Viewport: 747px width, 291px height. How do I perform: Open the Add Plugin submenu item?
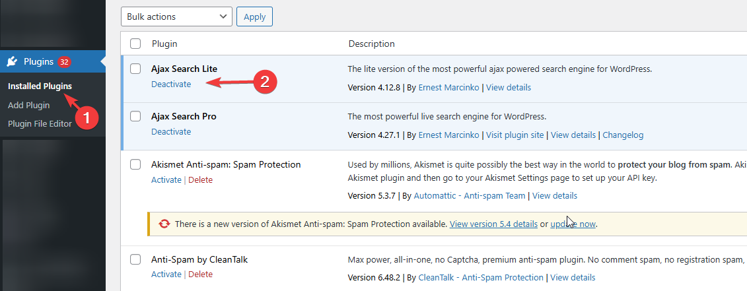pyautogui.click(x=28, y=106)
